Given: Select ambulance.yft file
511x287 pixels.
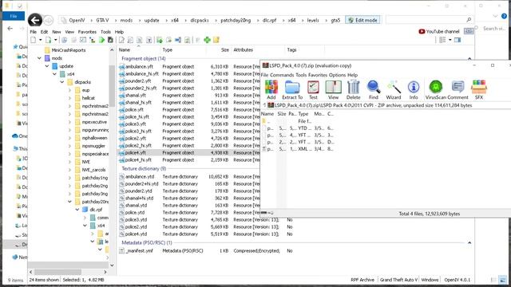Looking at the screenshot, I should [136, 66].
